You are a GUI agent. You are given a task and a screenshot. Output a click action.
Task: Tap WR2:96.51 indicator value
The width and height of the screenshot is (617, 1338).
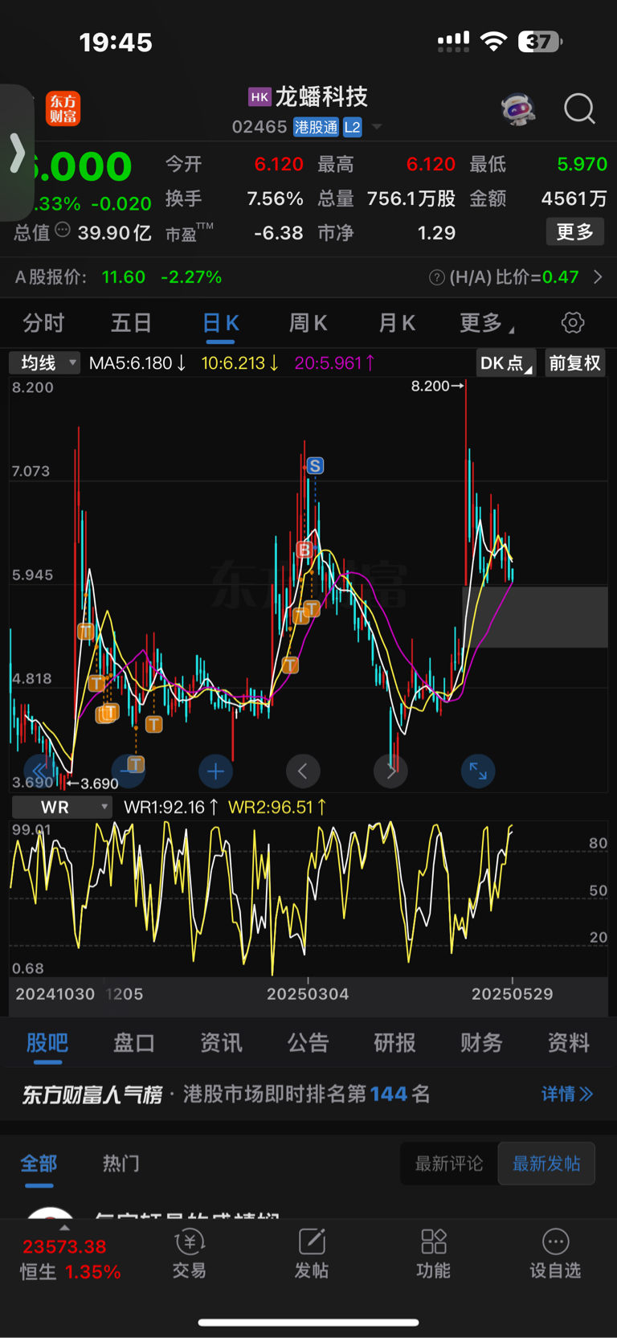tap(277, 807)
